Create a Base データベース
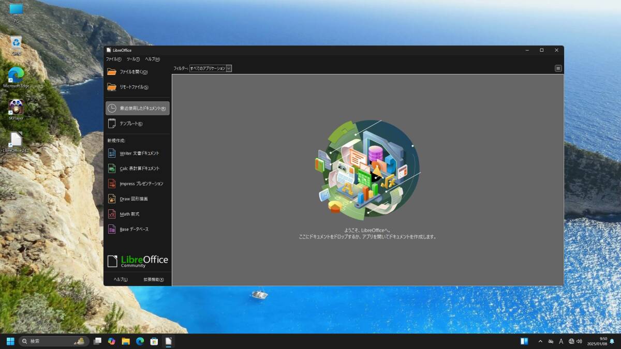This screenshot has width=621, height=349. coord(138,229)
